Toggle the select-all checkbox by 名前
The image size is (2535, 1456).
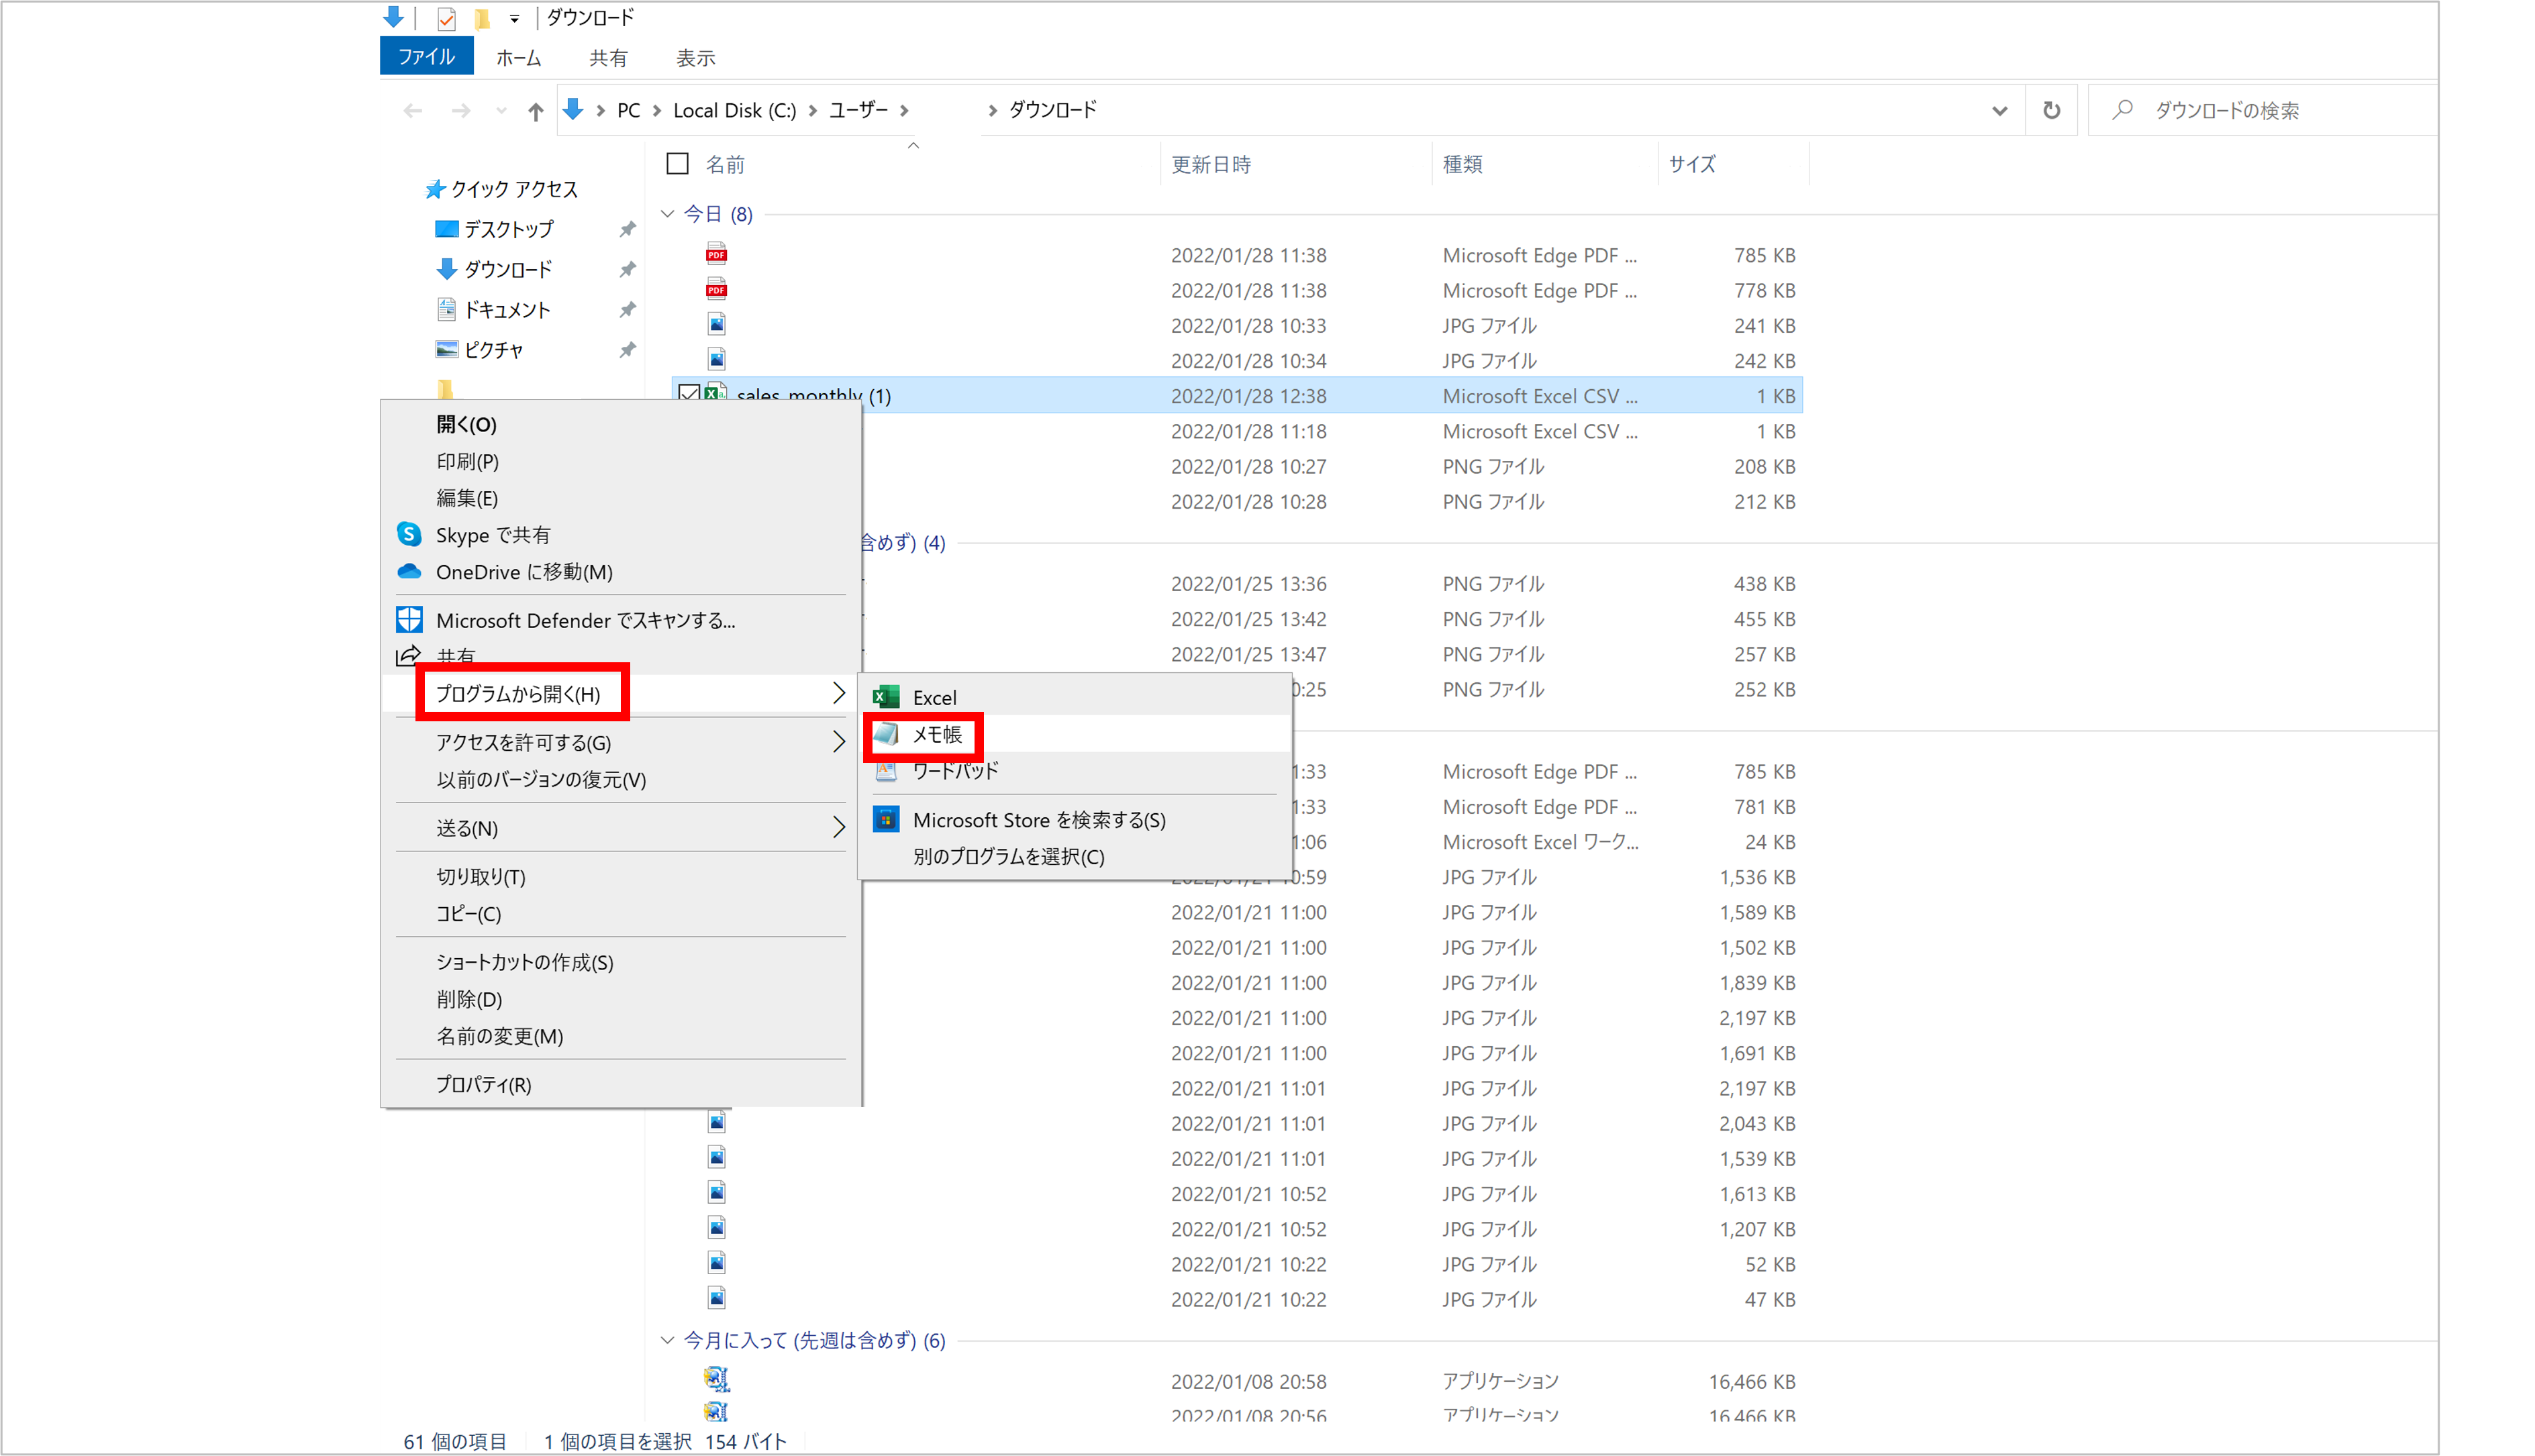[678, 164]
